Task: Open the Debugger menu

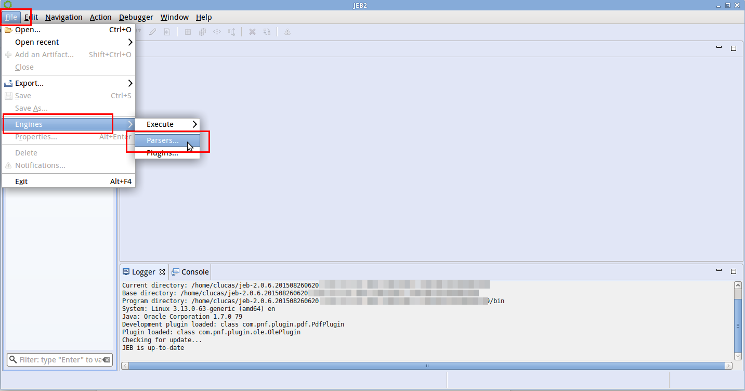Action: pos(136,17)
